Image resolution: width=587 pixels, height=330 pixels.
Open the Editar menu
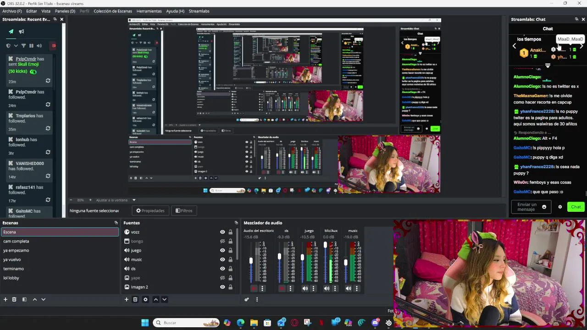tap(32, 11)
